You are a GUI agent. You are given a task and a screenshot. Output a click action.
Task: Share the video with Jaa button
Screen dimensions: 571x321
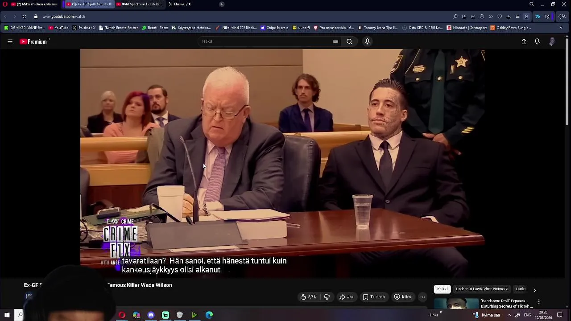346,297
